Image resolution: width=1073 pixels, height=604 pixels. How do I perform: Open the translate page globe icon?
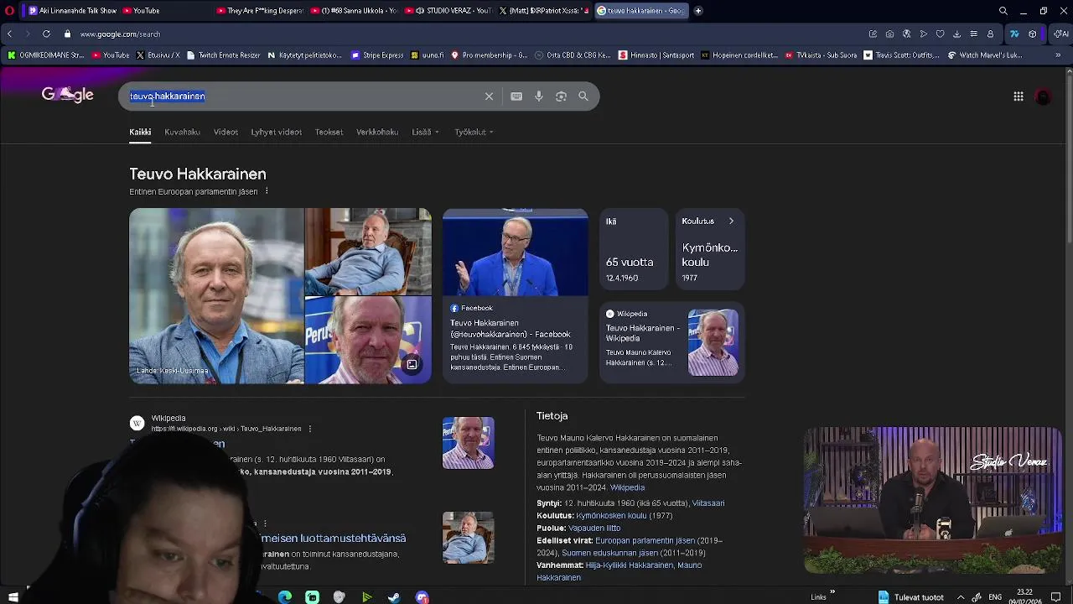point(906,34)
